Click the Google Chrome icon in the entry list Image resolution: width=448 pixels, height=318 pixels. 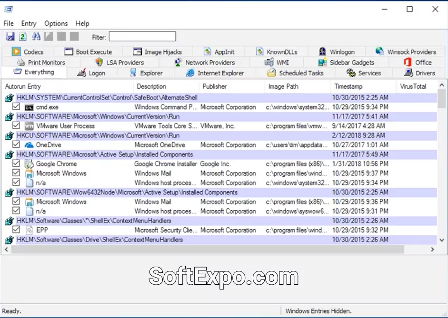pyautogui.click(x=29, y=164)
